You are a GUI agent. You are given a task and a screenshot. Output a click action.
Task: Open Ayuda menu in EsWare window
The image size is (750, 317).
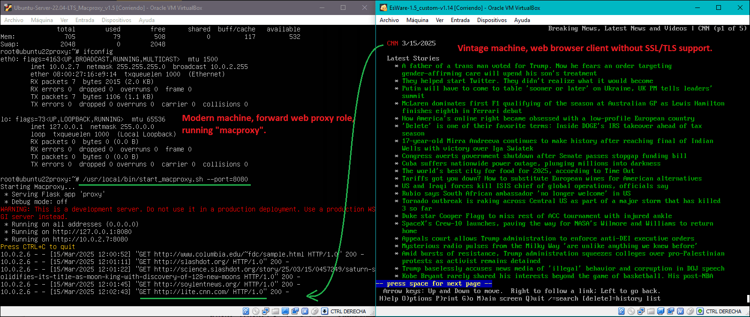(x=522, y=20)
